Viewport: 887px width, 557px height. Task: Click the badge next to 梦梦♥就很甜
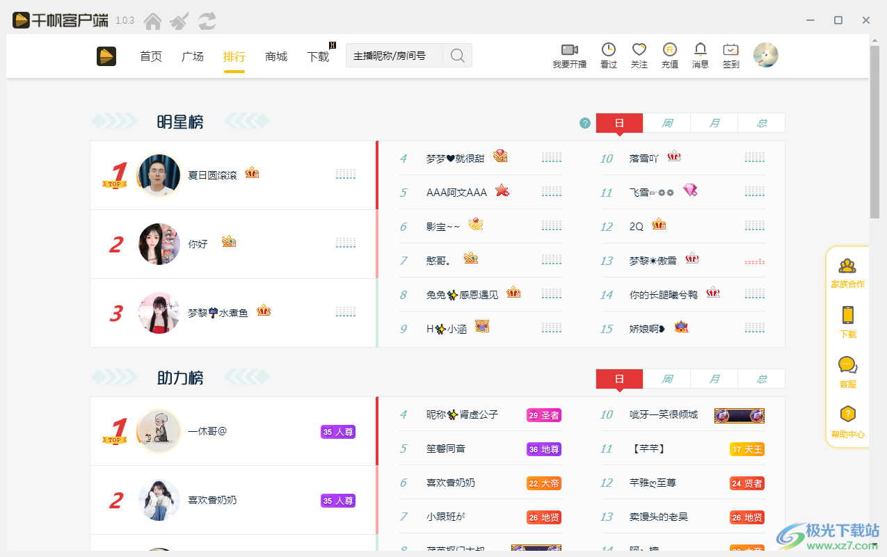pyautogui.click(x=500, y=156)
